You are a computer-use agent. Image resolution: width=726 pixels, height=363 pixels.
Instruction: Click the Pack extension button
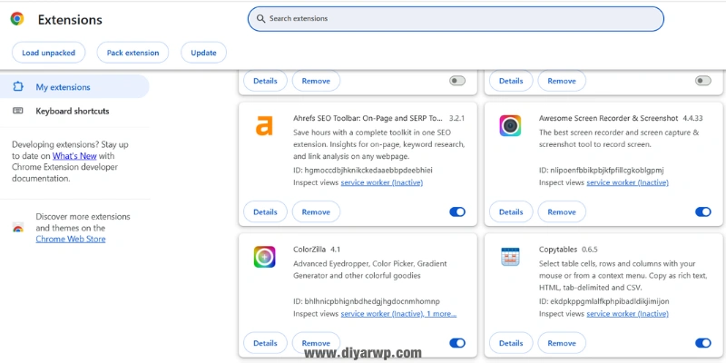tap(133, 53)
